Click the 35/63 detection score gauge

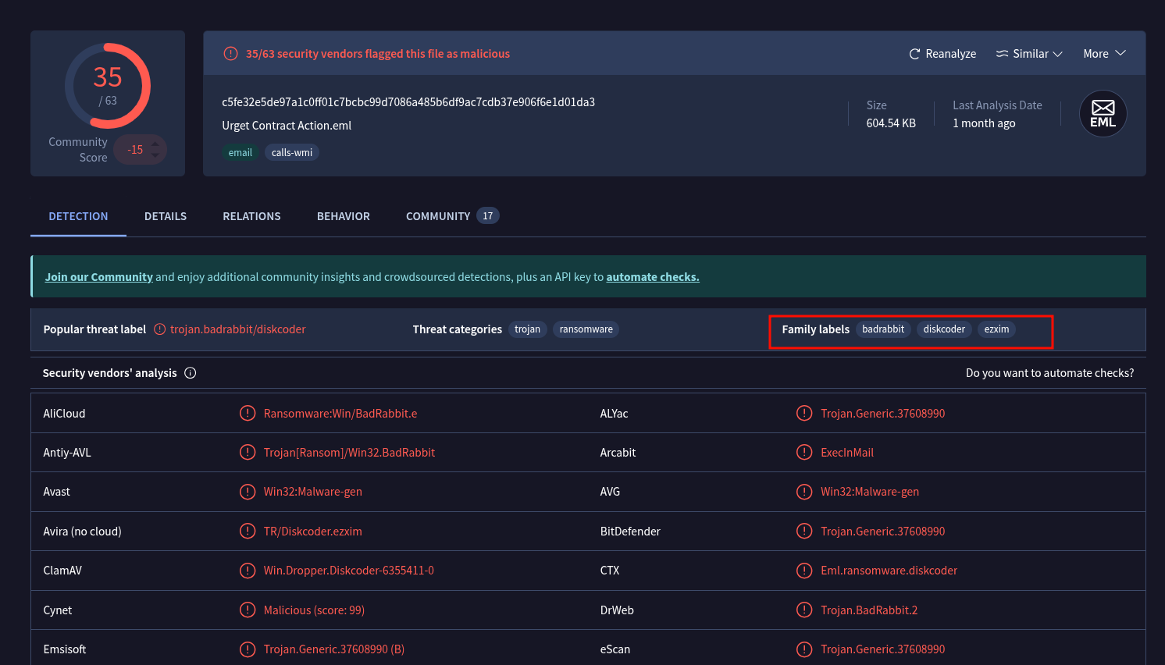pos(108,86)
